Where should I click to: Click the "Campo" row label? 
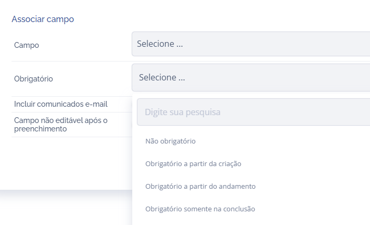click(x=27, y=45)
